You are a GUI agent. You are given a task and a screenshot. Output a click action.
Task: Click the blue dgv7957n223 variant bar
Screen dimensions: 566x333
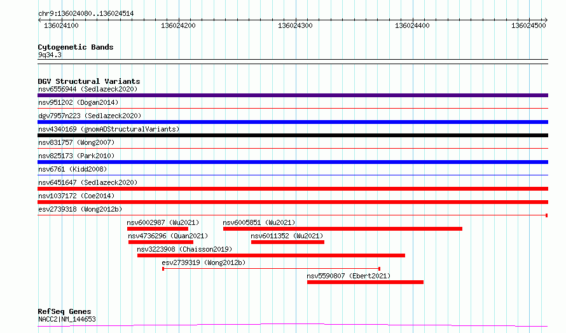pyautogui.click(x=293, y=122)
